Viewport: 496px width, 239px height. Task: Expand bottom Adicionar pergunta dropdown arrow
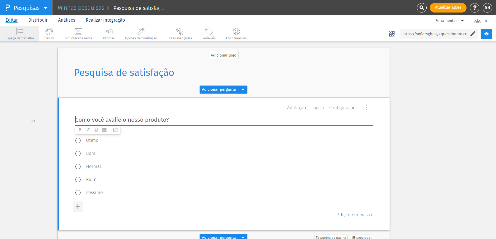click(243, 237)
